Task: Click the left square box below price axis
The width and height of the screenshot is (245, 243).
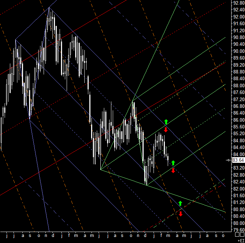Action: pos(237,234)
